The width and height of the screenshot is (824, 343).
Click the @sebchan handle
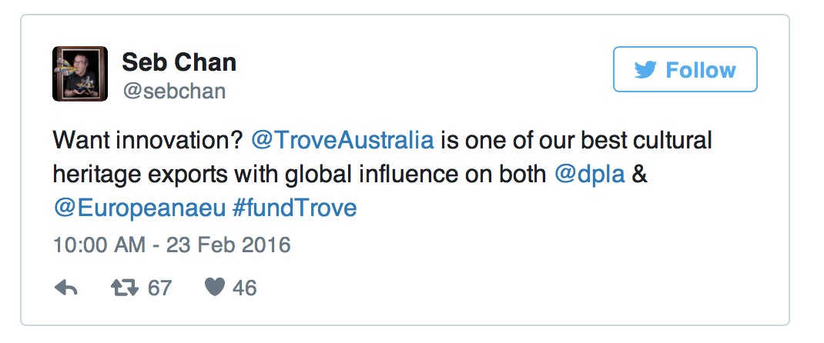(x=175, y=92)
